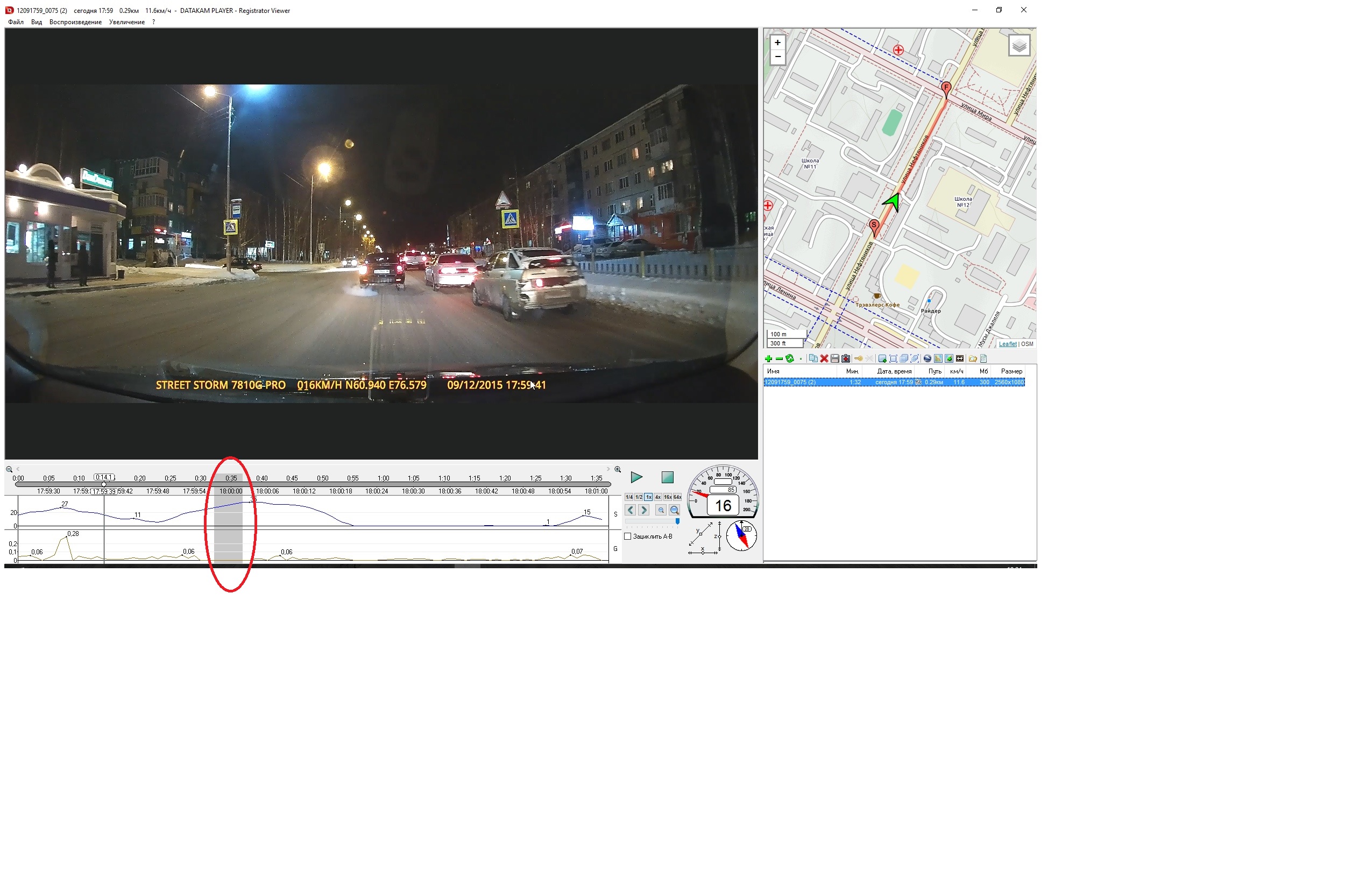Click the green plus add-file icon
Screen dimensions: 1345x890
[768, 359]
